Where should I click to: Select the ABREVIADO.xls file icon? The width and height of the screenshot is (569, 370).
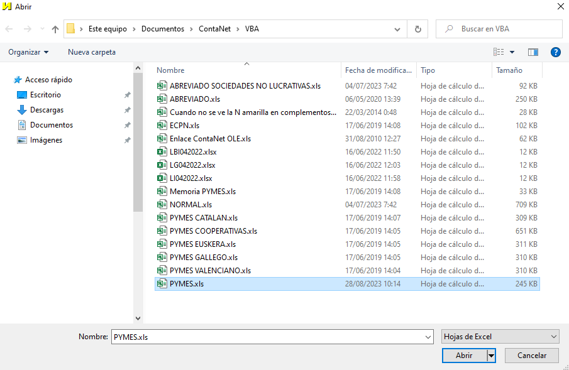(x=162, y=99)
